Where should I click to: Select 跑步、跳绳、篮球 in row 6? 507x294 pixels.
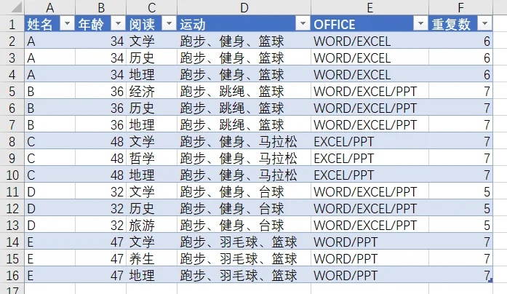tap(244, 108)
